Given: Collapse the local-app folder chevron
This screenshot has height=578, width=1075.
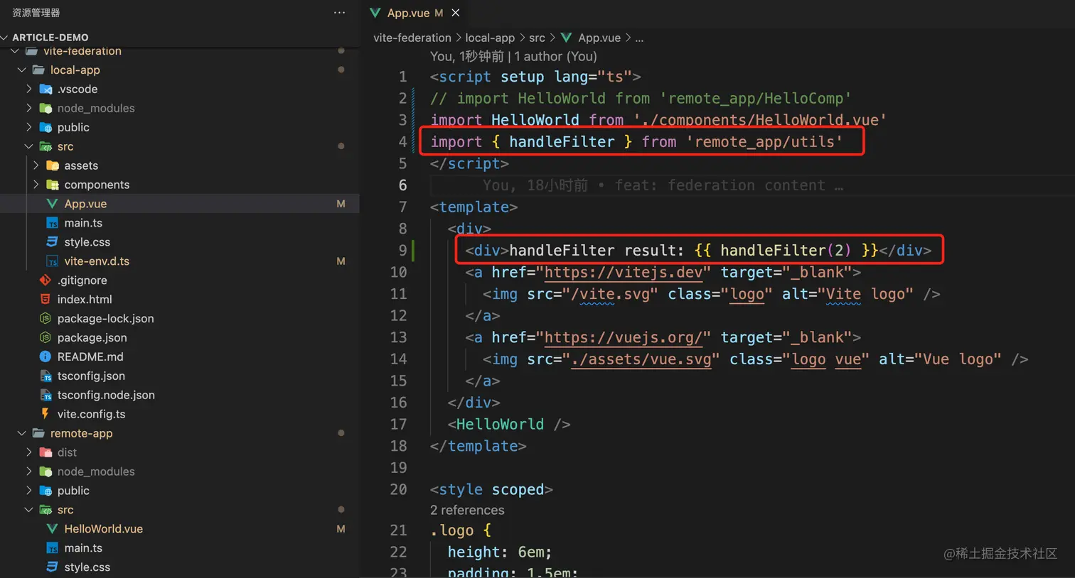Looking at the screenshot, I should click(x=21, y=70).
